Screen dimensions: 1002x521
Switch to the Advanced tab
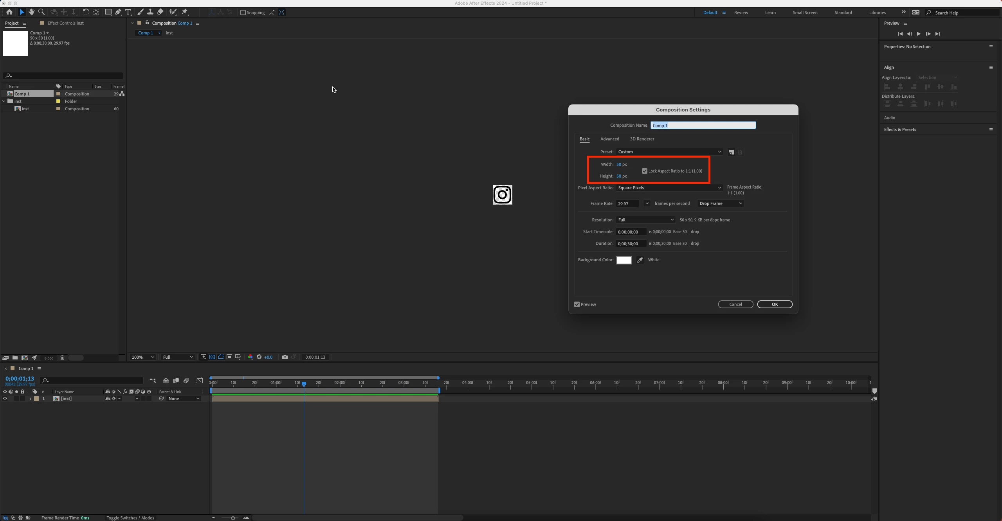[609, 139]
